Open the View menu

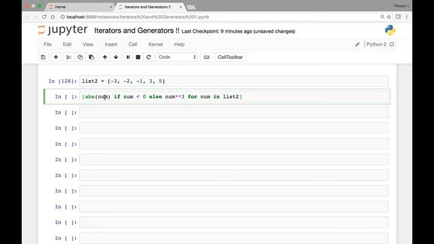[88, 44]
